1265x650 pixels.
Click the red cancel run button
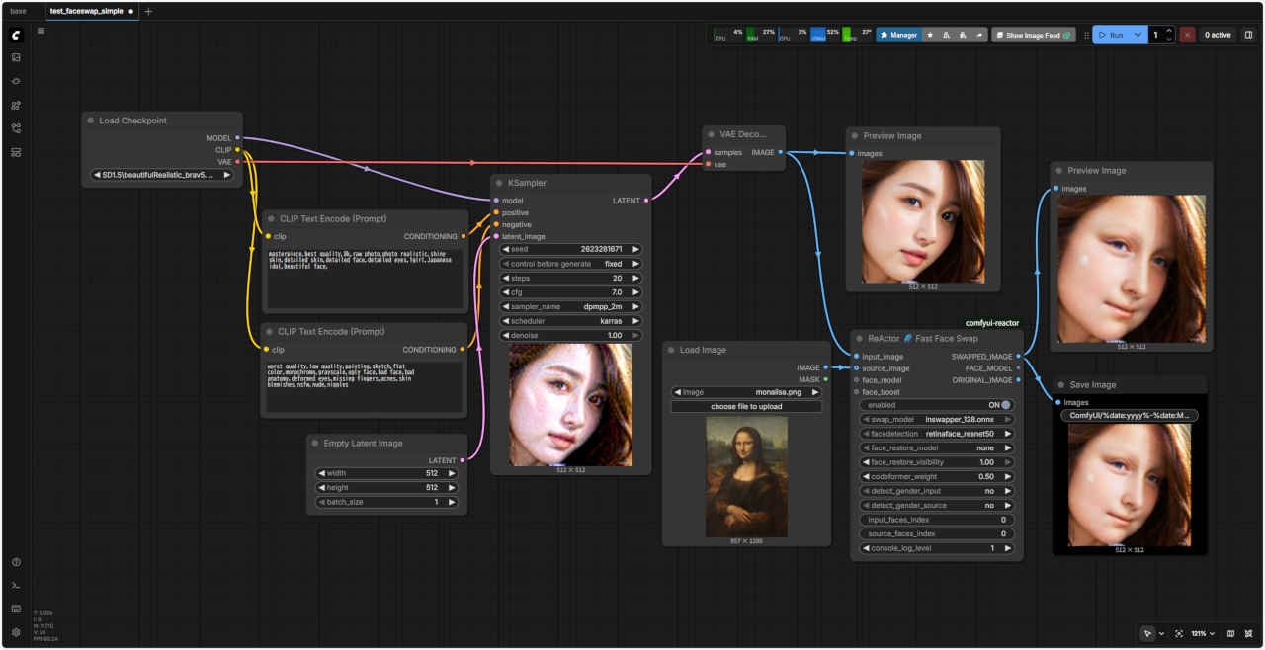(x=1187, y=35)
